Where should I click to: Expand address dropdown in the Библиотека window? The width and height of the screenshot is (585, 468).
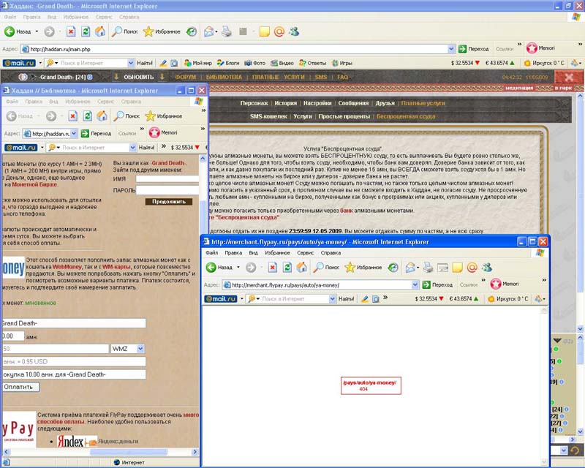pyautogui.click(x=73, y=134)
